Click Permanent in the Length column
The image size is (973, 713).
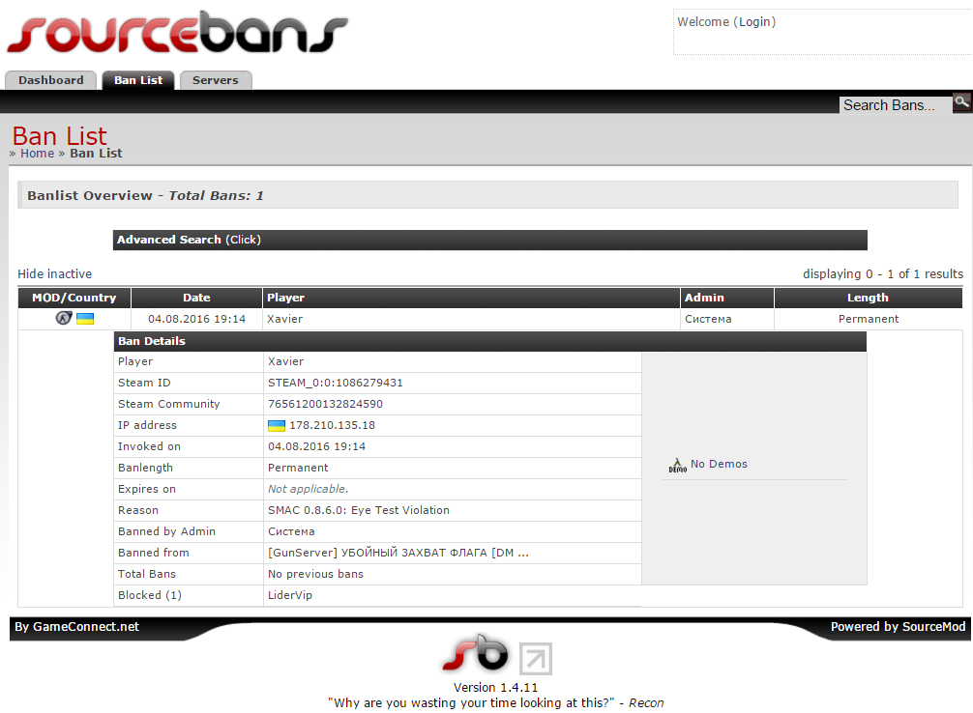[x=869, y=319]
